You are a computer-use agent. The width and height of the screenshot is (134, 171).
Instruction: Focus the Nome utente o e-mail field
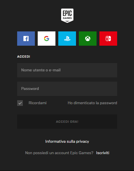[67, 70]
